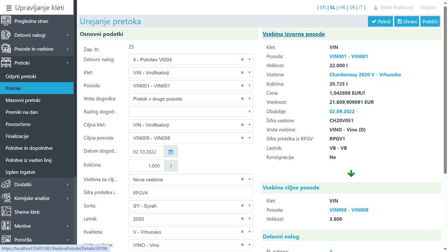Screen dimensions: 448x252
Task: Open Odprti pretoki menu item
Action: click(21, 76)
